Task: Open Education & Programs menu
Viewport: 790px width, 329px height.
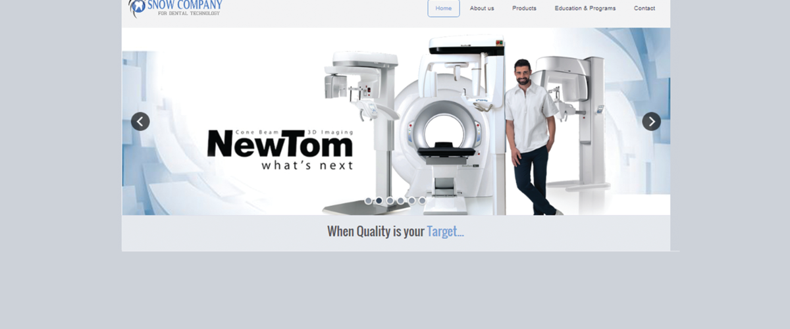Action: click(x=585, y=9)
